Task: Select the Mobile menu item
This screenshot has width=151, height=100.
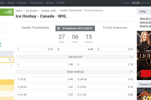Action: pyautogui.click(x=61, y=3)
